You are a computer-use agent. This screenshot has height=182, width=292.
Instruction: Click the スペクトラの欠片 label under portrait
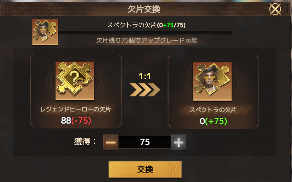point(213,110)
